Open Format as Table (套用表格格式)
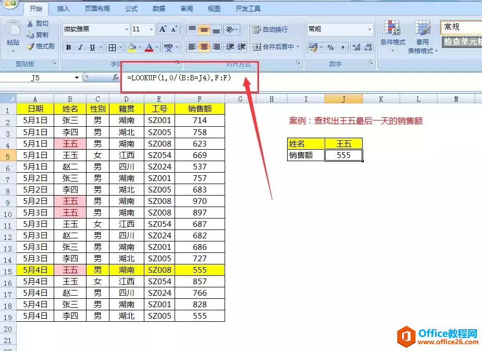This screenshot has height=351, width=482. coord(423,37)
